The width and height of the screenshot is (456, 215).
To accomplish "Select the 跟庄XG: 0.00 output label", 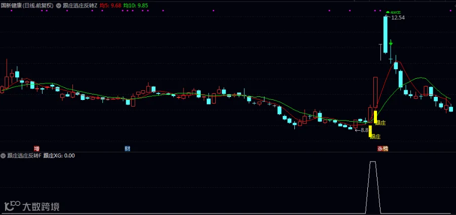I will (x=59, y=155).
